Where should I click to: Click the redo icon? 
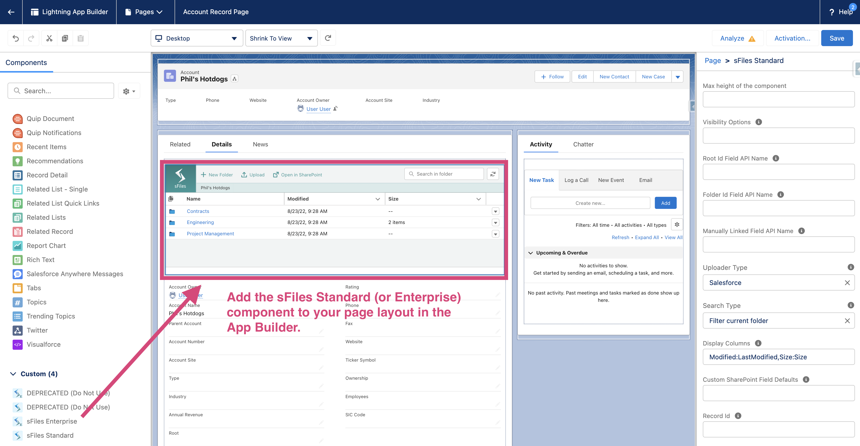[x=31, y=38]
